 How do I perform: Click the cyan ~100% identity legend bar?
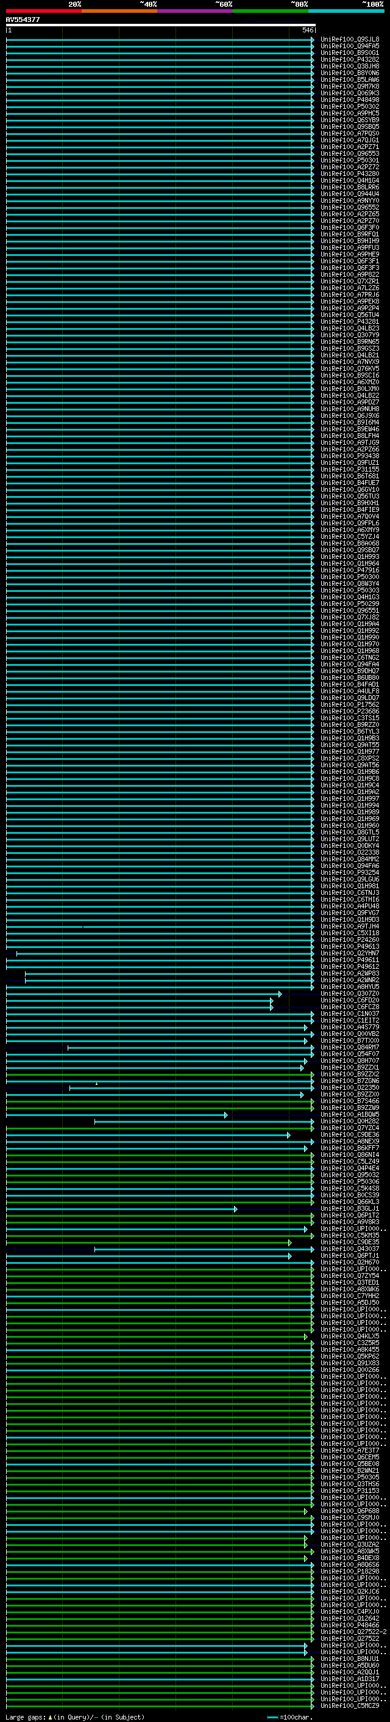click(346, 11)
